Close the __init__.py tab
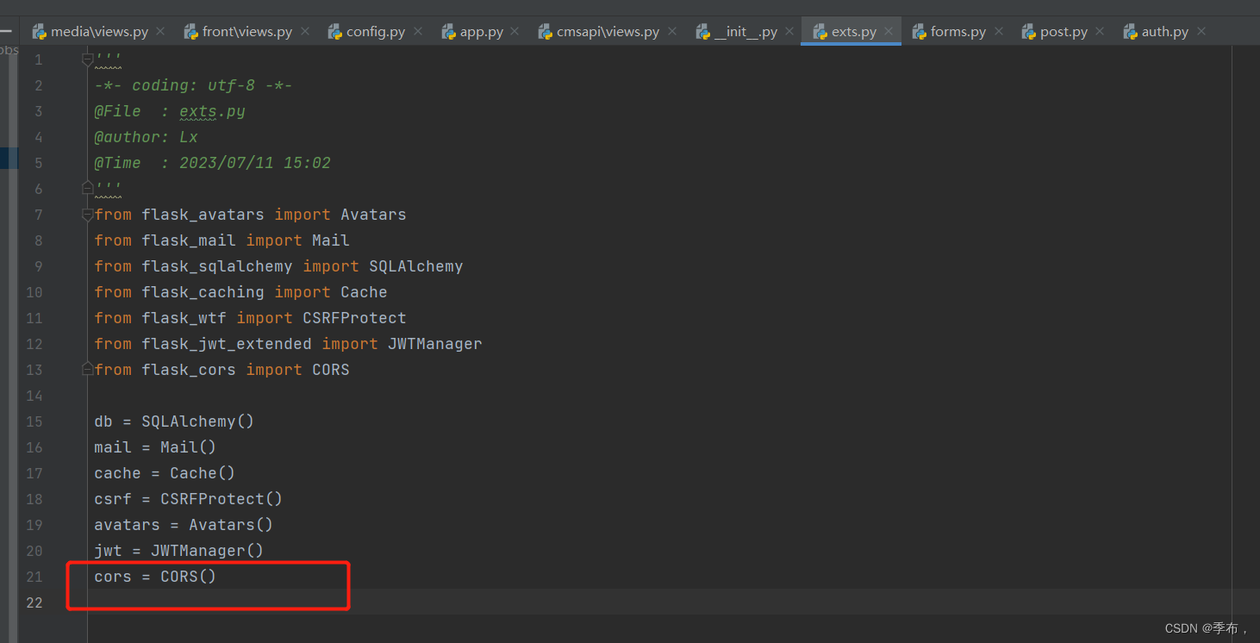Screen dimensions: 1260x643 pyautogui.click(x=789, y=31)
